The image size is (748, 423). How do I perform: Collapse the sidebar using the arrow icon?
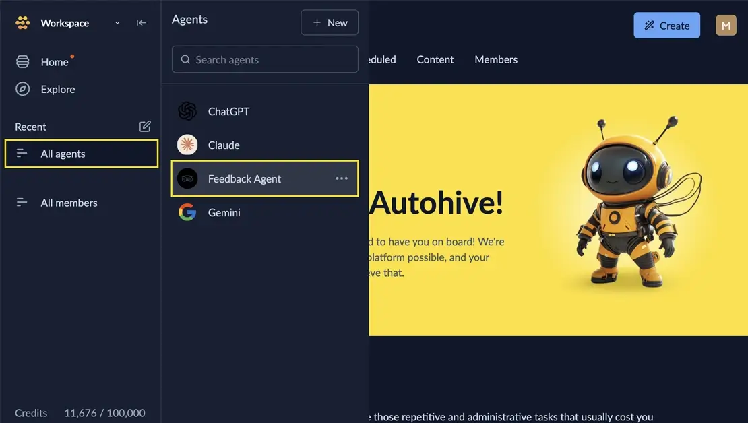click(x=142, y=22)
